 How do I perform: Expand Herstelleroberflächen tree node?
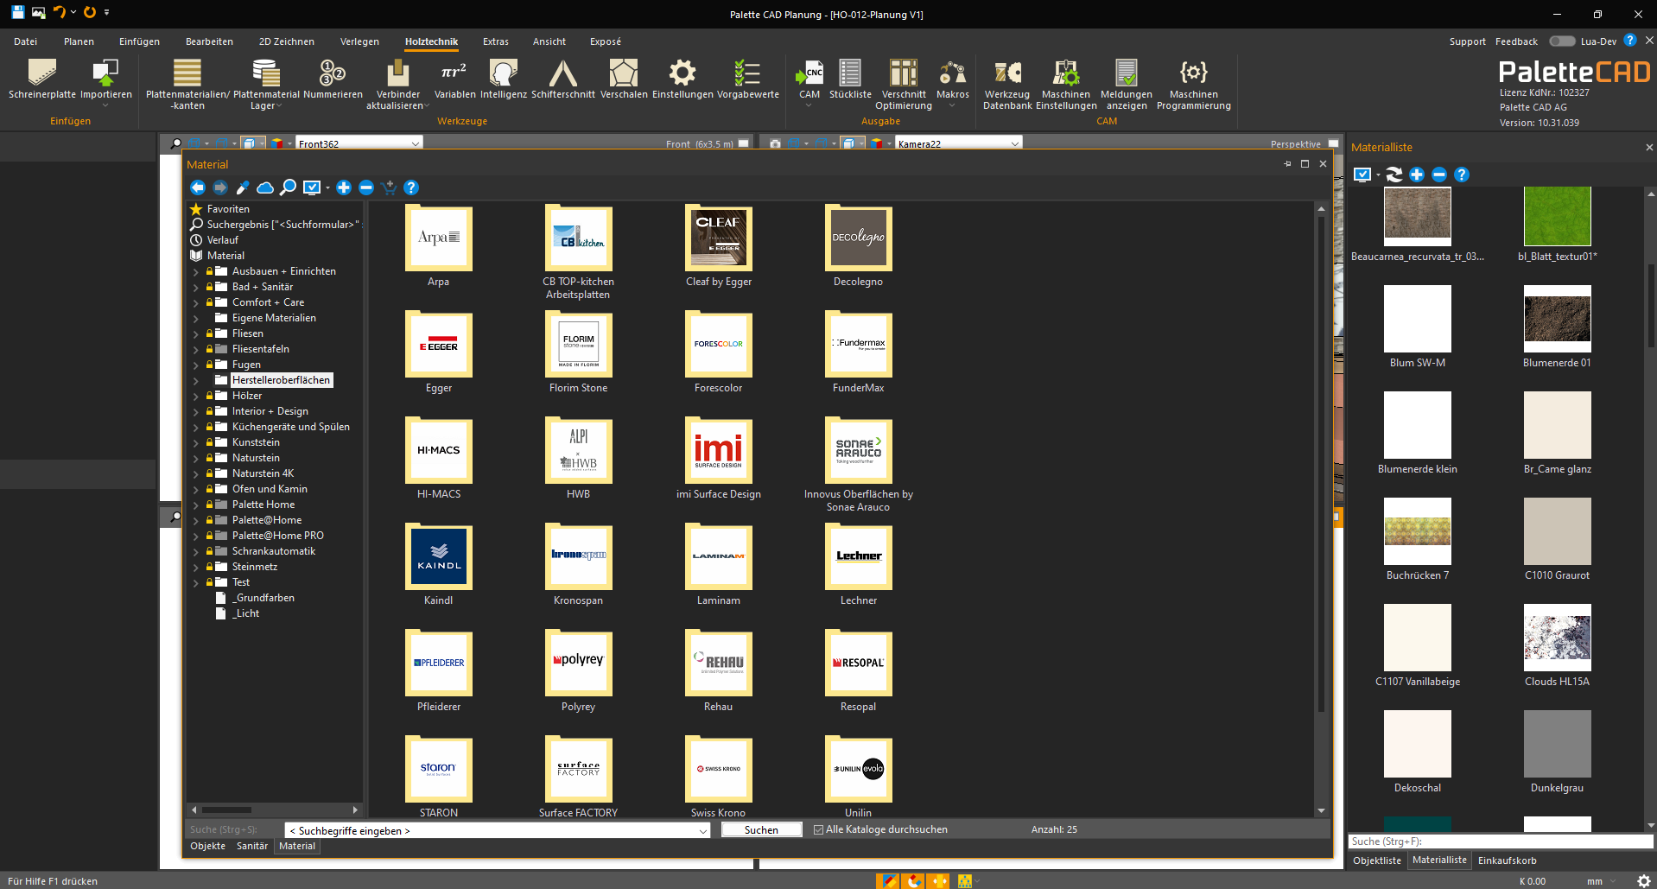tap(196, 381)
